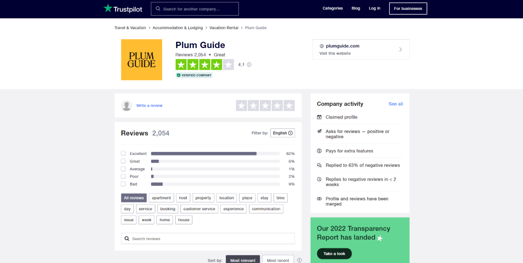The image size is (523, 263).
Task: Select the host topic tag
Action: coord(183,198)
